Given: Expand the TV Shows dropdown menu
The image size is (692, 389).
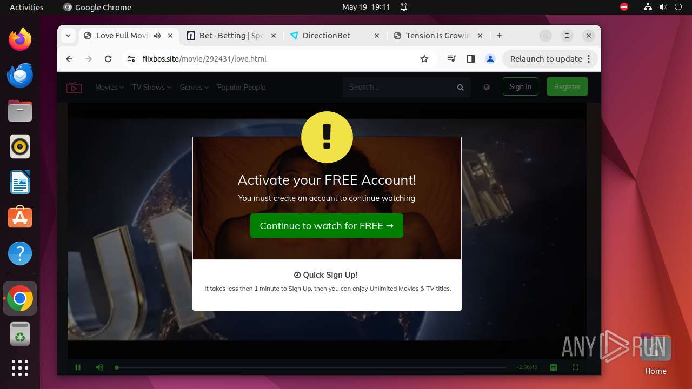Looking at the screenshot, I should click(151, 87).
